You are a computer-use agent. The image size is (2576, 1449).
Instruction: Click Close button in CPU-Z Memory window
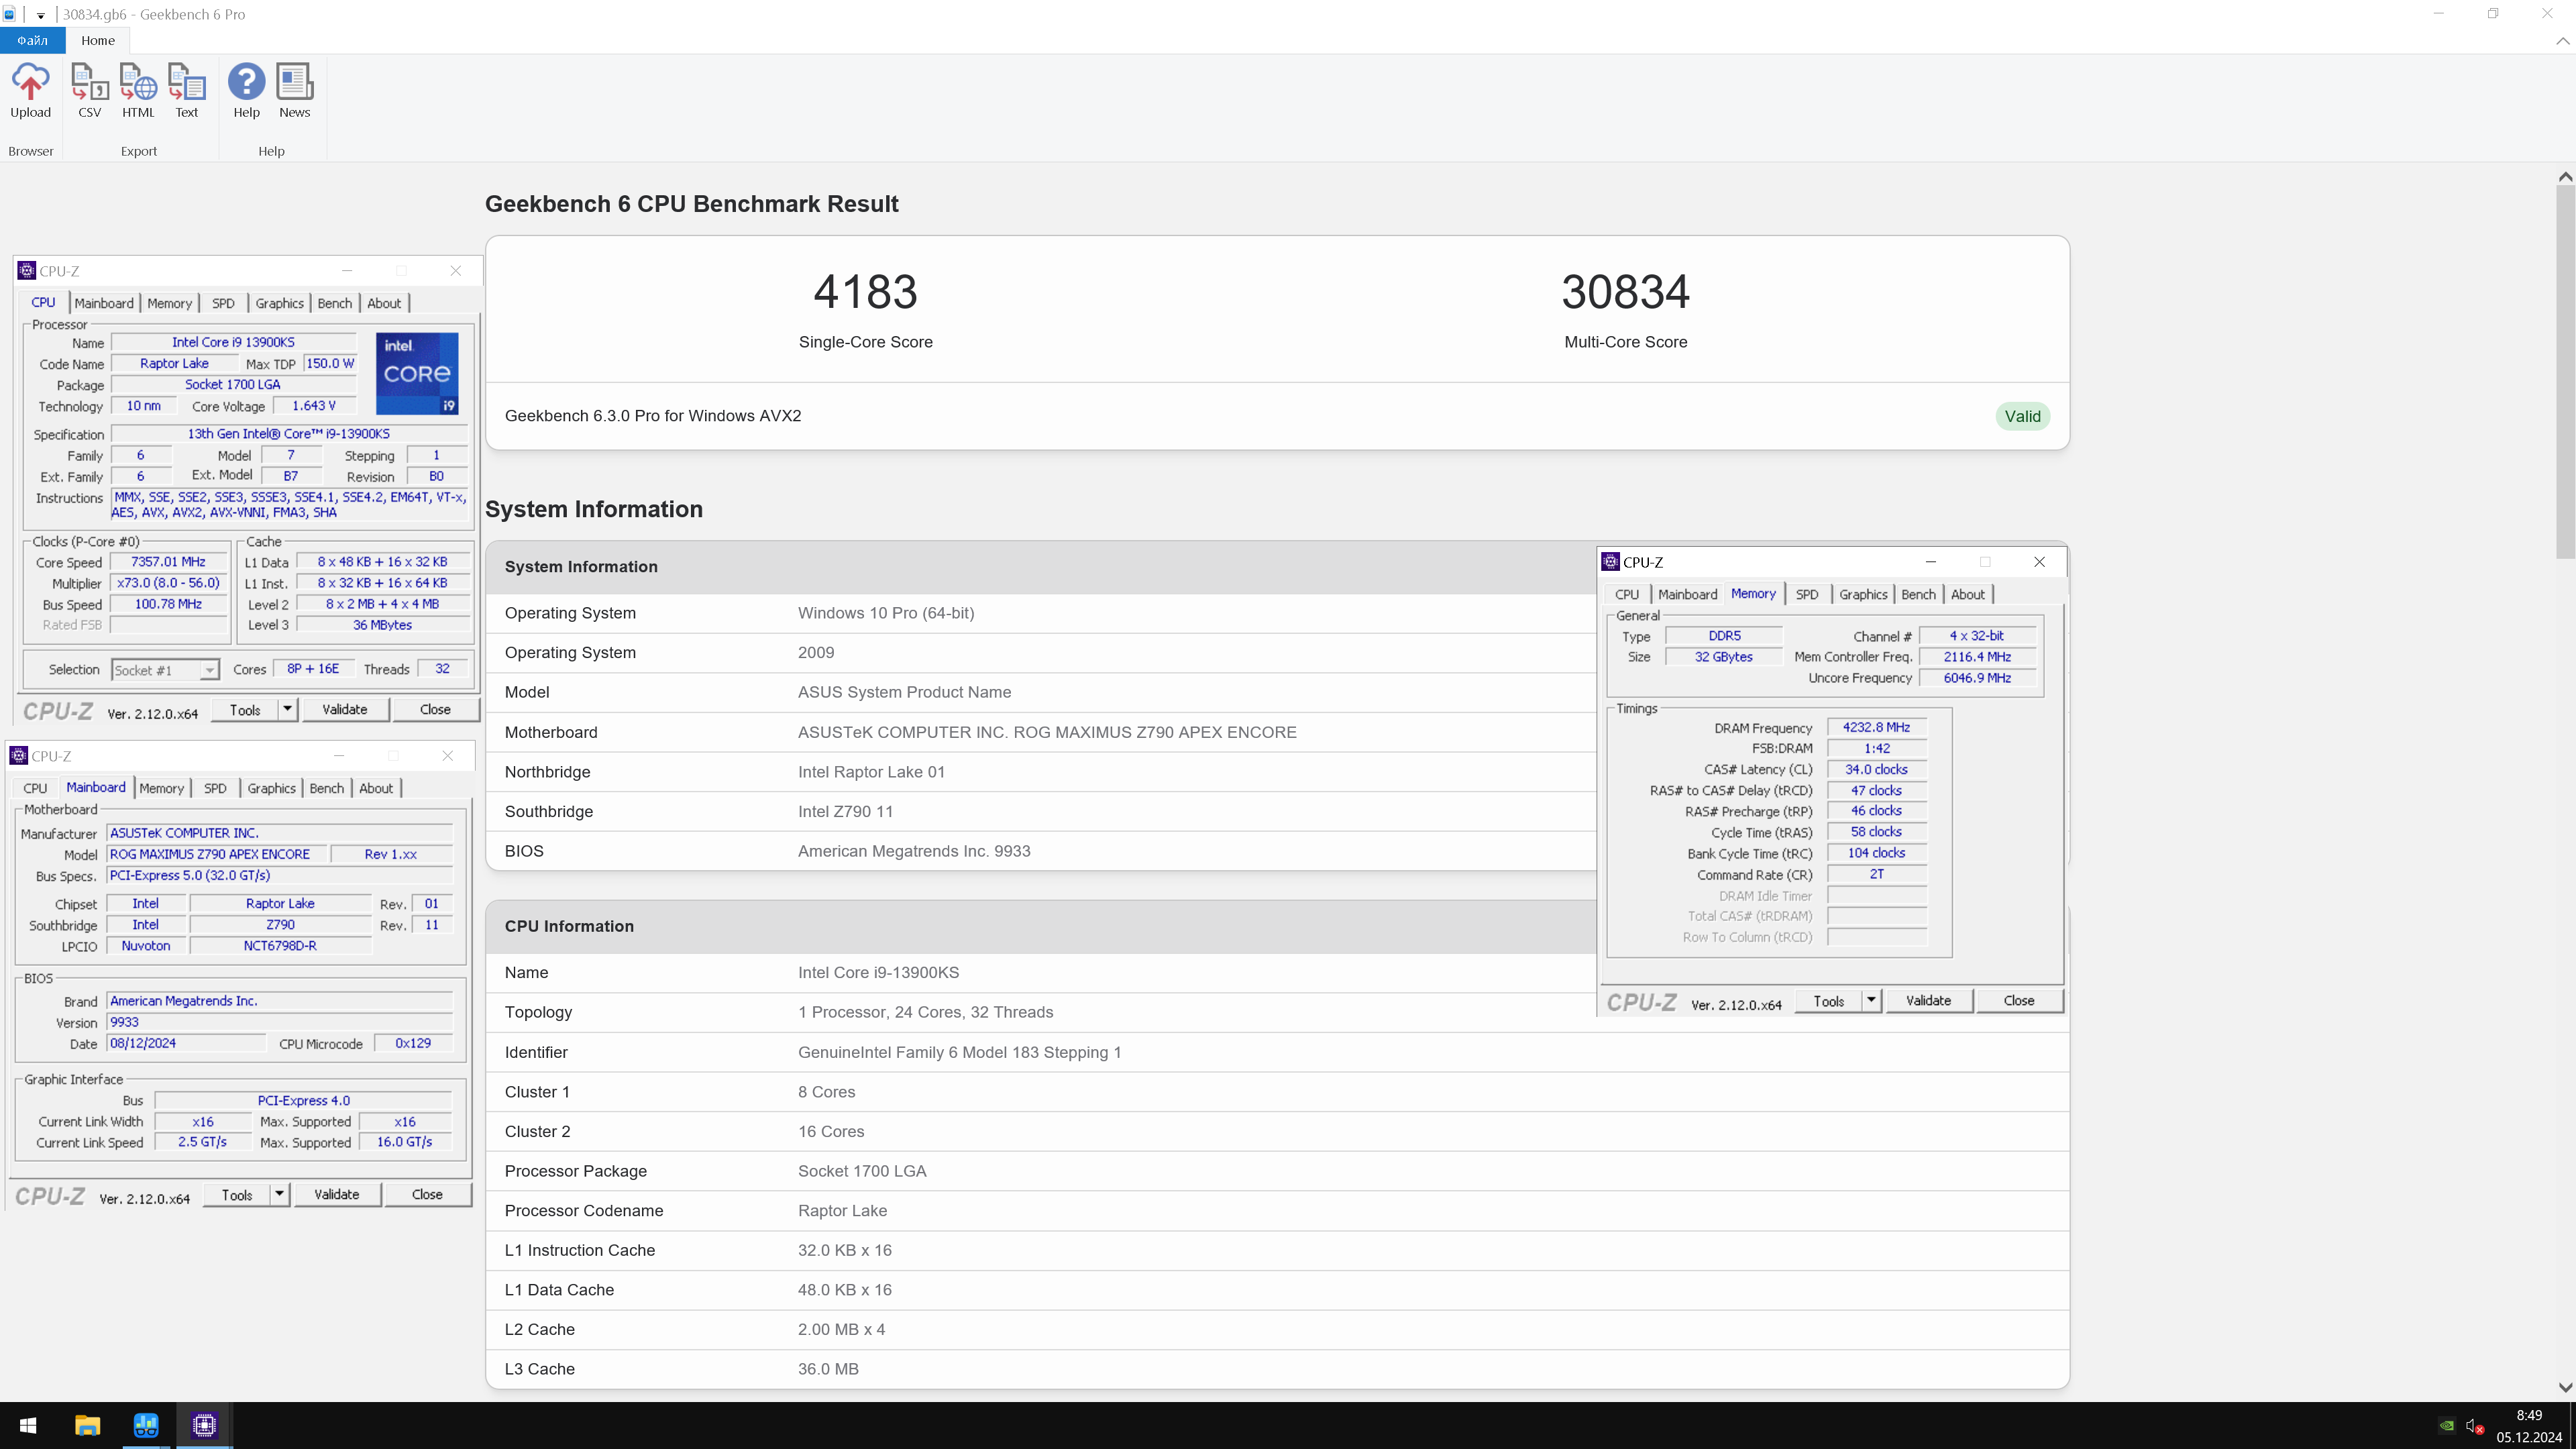coord(2019,1000)
